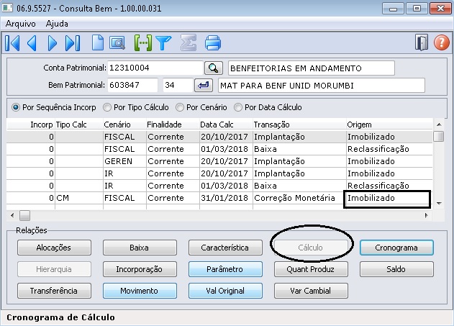Image resolution: width=454 pixels, height=326 pixels.
Task: Click the exit door icon
Action: coord(422,43)
